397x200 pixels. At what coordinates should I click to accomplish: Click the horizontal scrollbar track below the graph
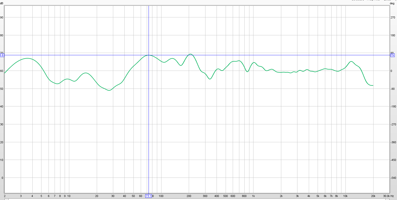point(197,199)
